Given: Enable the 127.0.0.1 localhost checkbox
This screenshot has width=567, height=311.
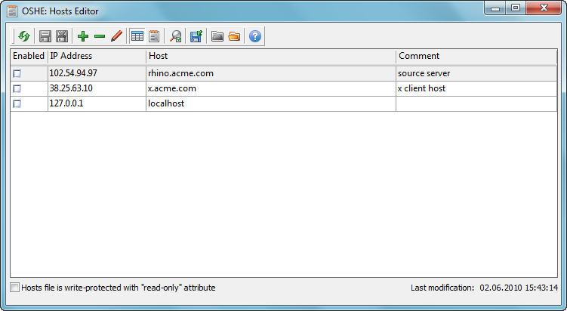Looking at the screenshot, I should [x=17, y=104].
